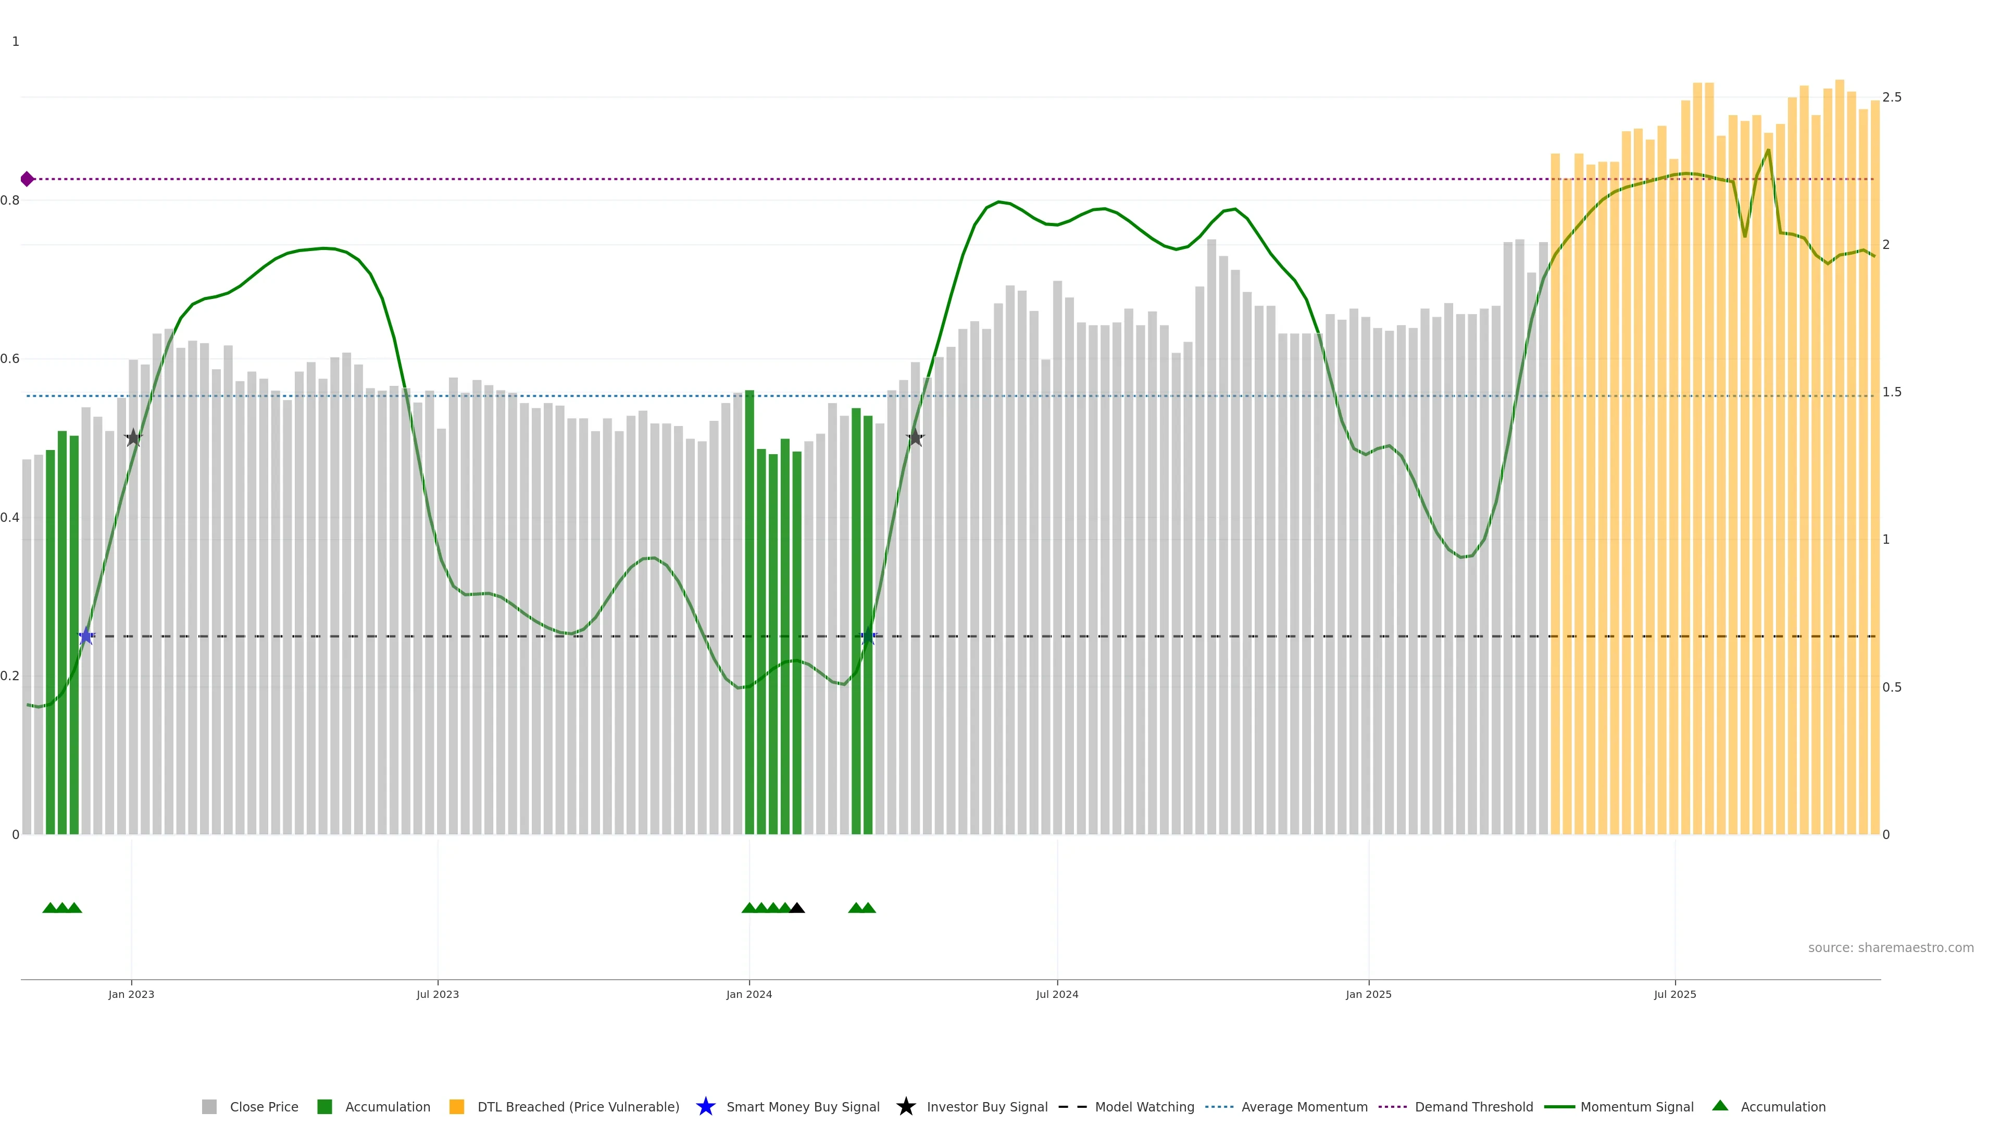This screenshot has height=1125, width=2000.
Task: Click the black star before Jul 2024
Action: pyautogui.click(x=915, y=437)
